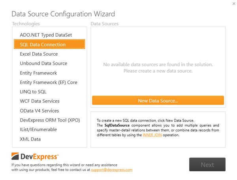Click the New Data Source button
Screen dimensions: 237x180
tap(158, 101)
